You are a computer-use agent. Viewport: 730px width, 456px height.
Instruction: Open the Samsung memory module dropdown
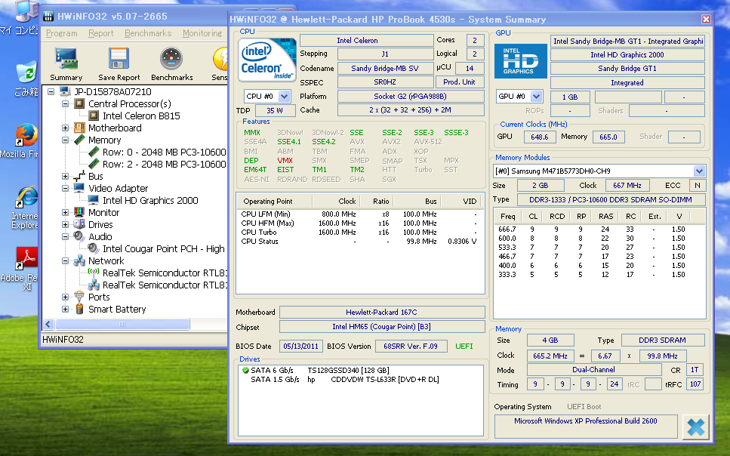pyautogui.click(x=699, y=171)
